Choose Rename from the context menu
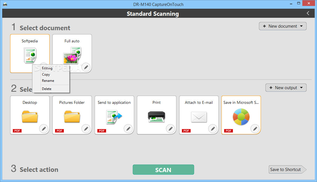Screen dimensions: 317x182 pyautogui.click(x=48, y=81)
